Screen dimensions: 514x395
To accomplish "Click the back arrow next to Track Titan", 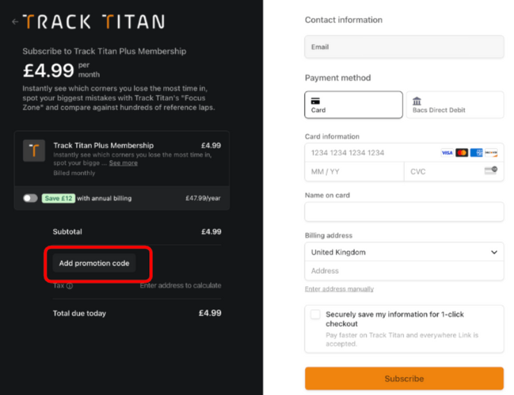I will click(14, 21).
